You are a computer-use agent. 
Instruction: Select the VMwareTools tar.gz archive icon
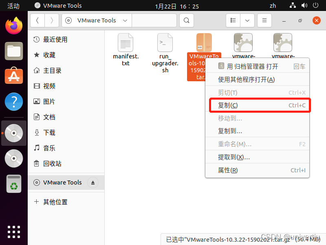(x=204, y=42)
